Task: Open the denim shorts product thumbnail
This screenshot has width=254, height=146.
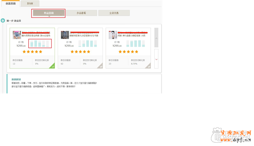Action: pos(17,35)
